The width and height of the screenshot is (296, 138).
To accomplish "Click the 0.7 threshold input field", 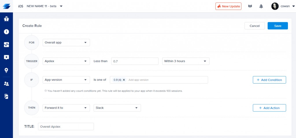I will pos(135,61).
